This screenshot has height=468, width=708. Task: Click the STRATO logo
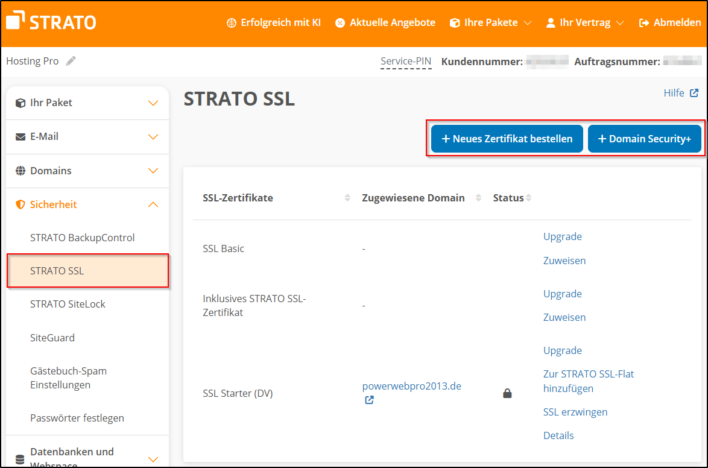click(x=51, y=21)
